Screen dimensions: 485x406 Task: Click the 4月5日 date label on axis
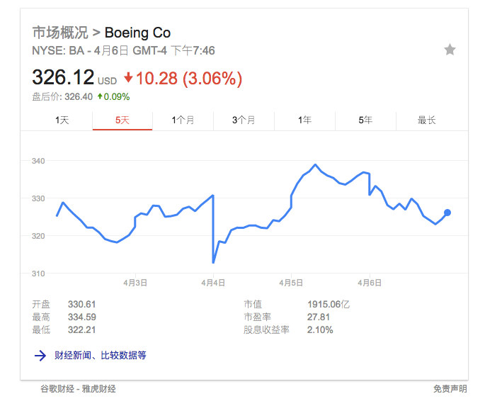291,283
